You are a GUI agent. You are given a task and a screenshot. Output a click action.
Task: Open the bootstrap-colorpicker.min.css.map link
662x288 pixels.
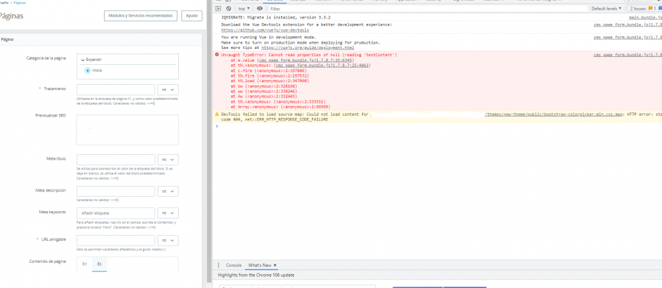pyautogui.click(x=553, y=115)
